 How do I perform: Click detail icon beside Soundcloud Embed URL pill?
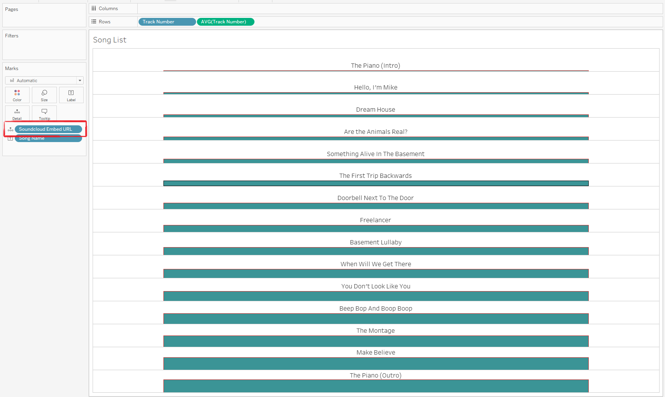[11, 129]
